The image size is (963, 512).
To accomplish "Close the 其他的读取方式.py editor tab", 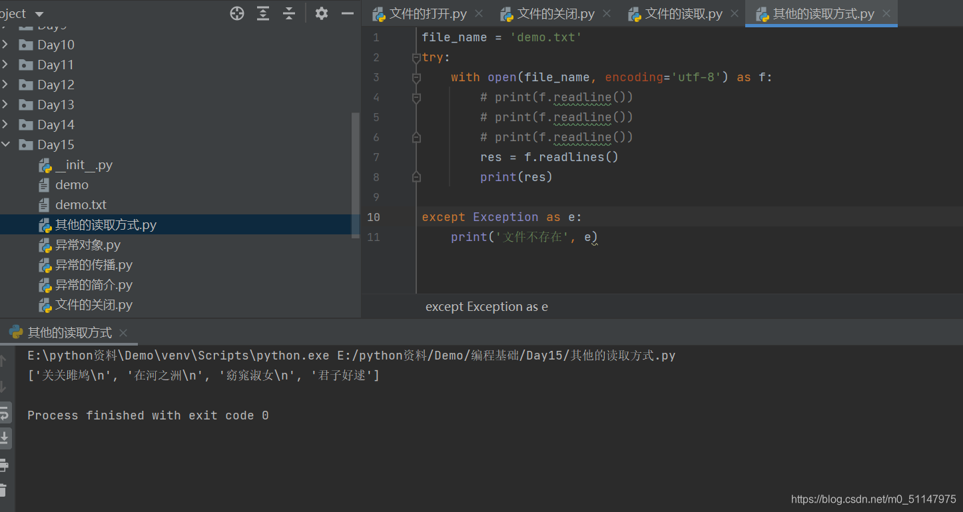I will click(886, 13).
